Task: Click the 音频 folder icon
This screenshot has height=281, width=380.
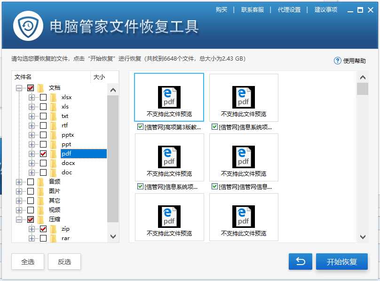Action: tap(40, 182)
